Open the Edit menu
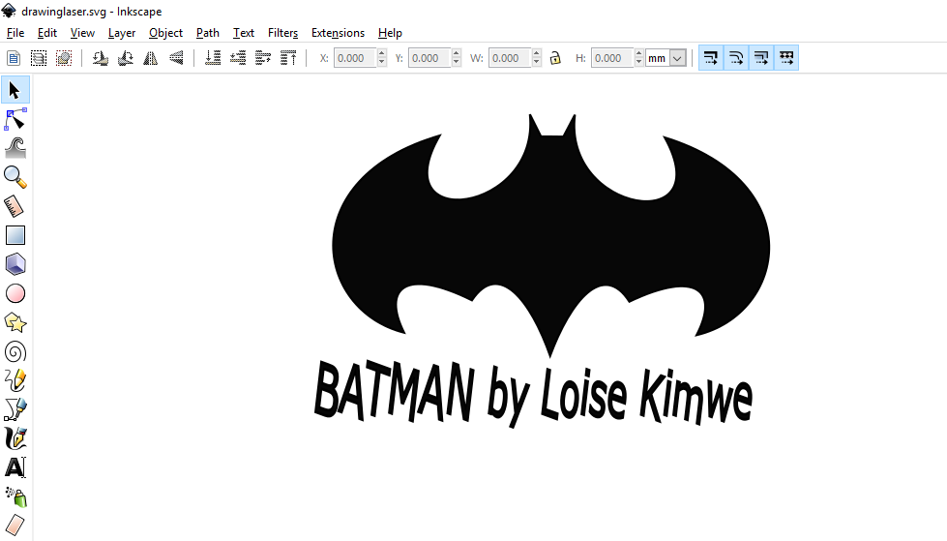 pyautogui.click(x=47, y=33)
